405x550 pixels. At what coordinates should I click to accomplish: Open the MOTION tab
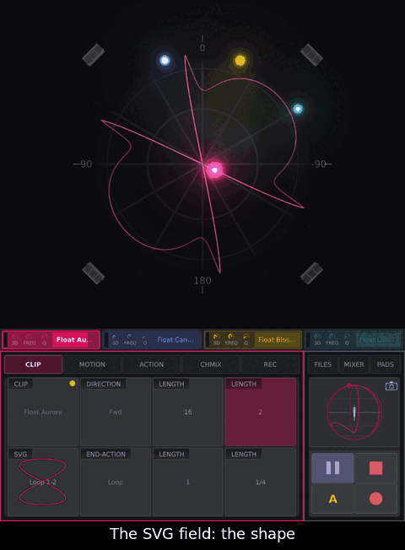92,364
